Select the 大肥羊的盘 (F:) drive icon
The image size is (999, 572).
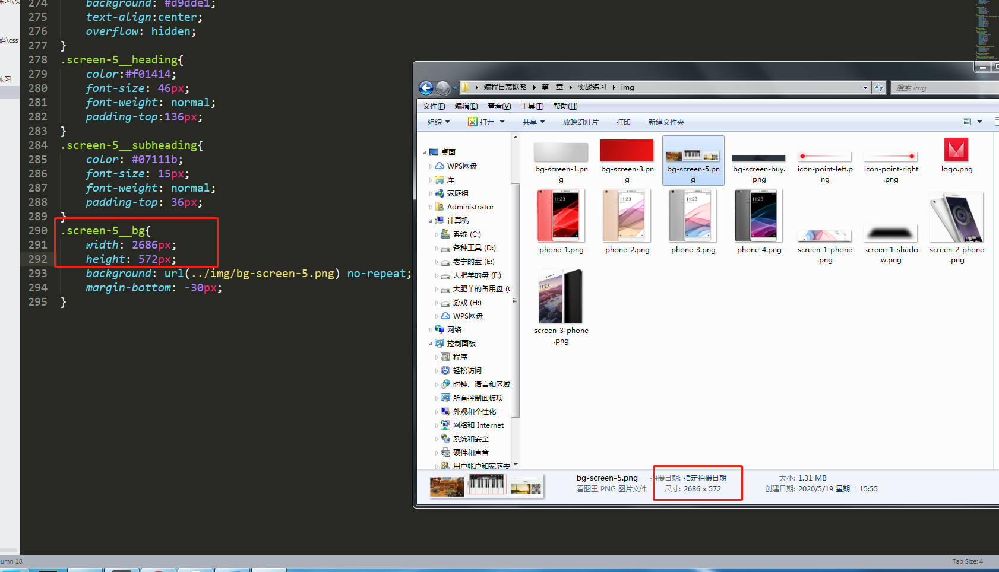click(445, 275)
